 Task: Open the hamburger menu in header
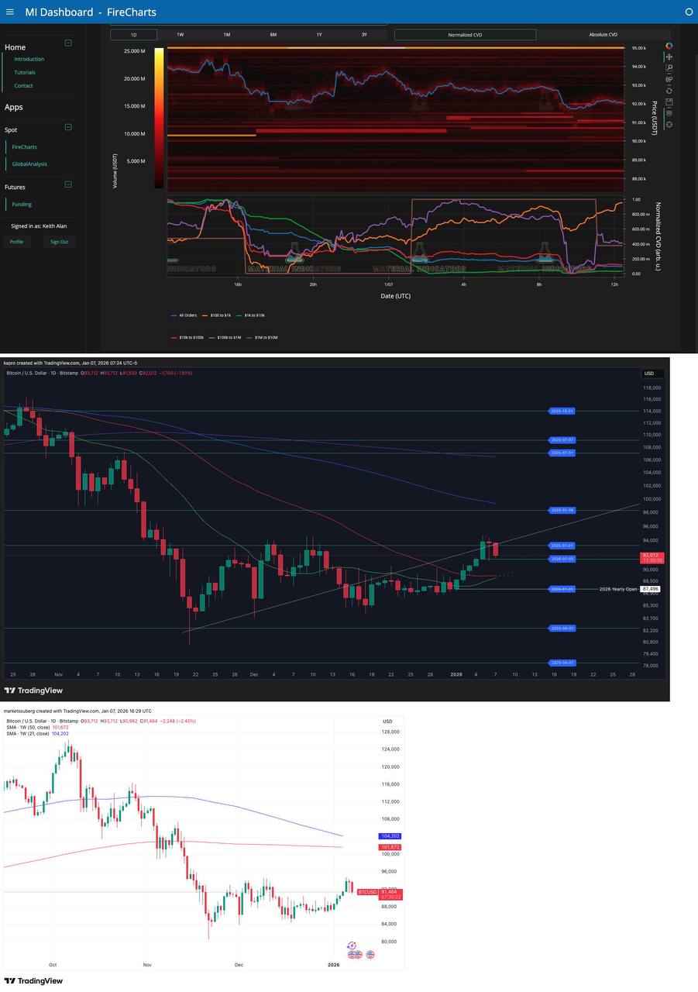9,12
